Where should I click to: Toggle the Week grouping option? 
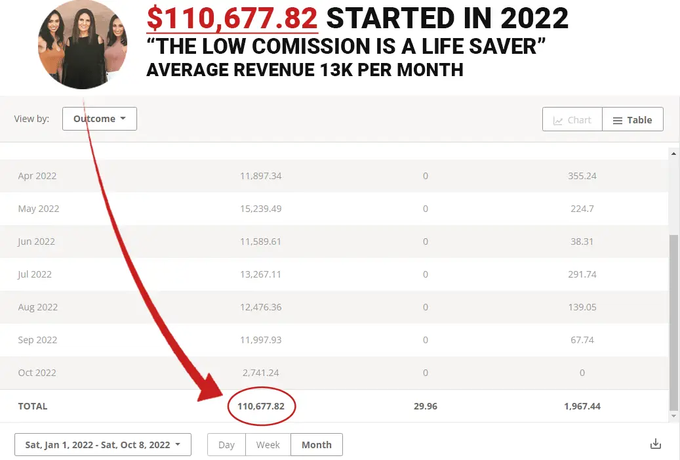[268, 444]
